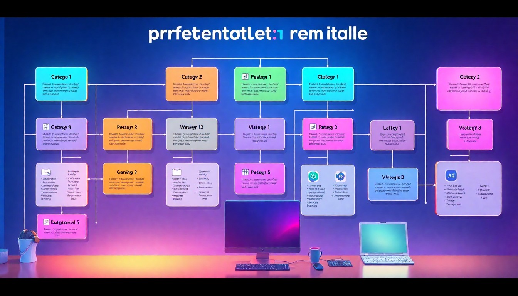Select the cyan Catego 1 card

coord(61,84)
